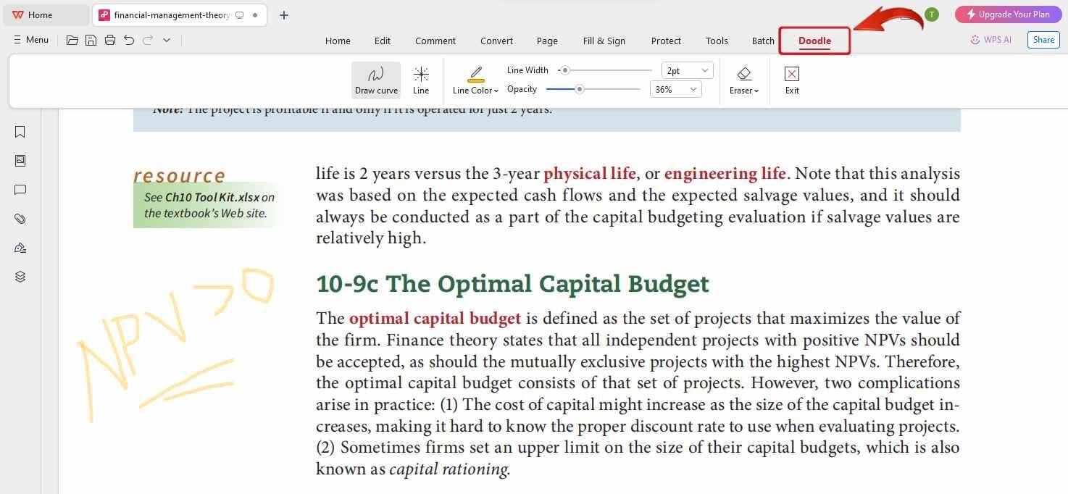Switch to the Tools ribbon tab
Viewport: 1068px width, 494px height.
tap(717, 41)
